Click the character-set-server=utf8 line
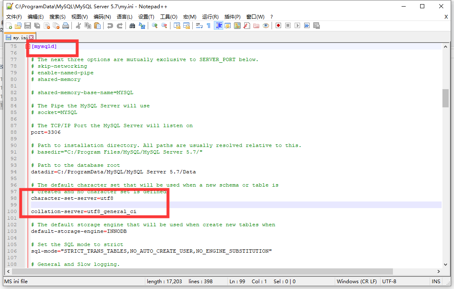 pyautogui.click(x=72, y=198)
